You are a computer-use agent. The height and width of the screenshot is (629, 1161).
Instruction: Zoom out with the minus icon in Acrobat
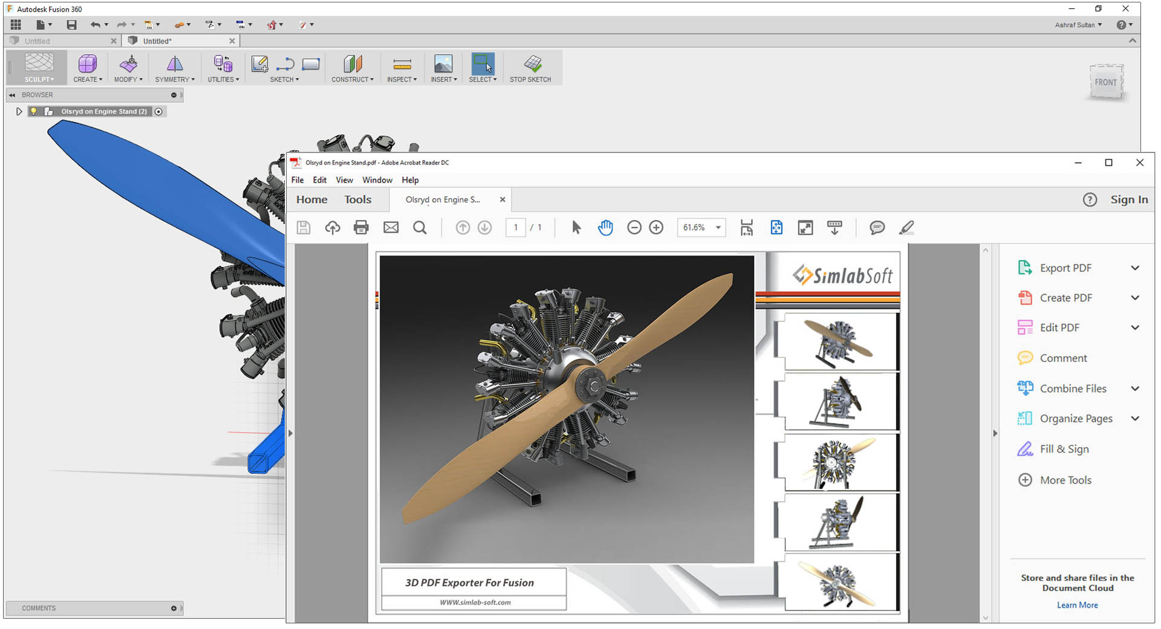[x=634, y=227]
